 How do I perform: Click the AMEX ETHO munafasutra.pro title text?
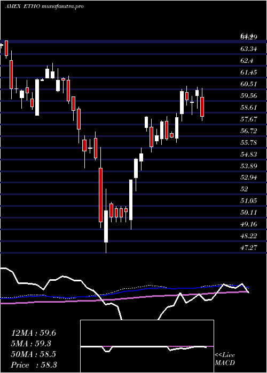[x=44, y=6]
